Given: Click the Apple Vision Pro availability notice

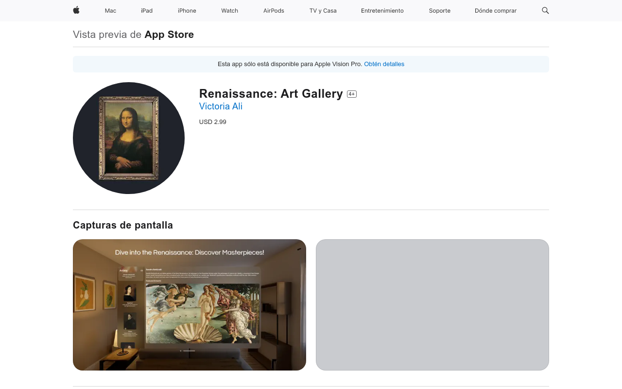Looking at the screenshot, I should (x=311, y=64).
